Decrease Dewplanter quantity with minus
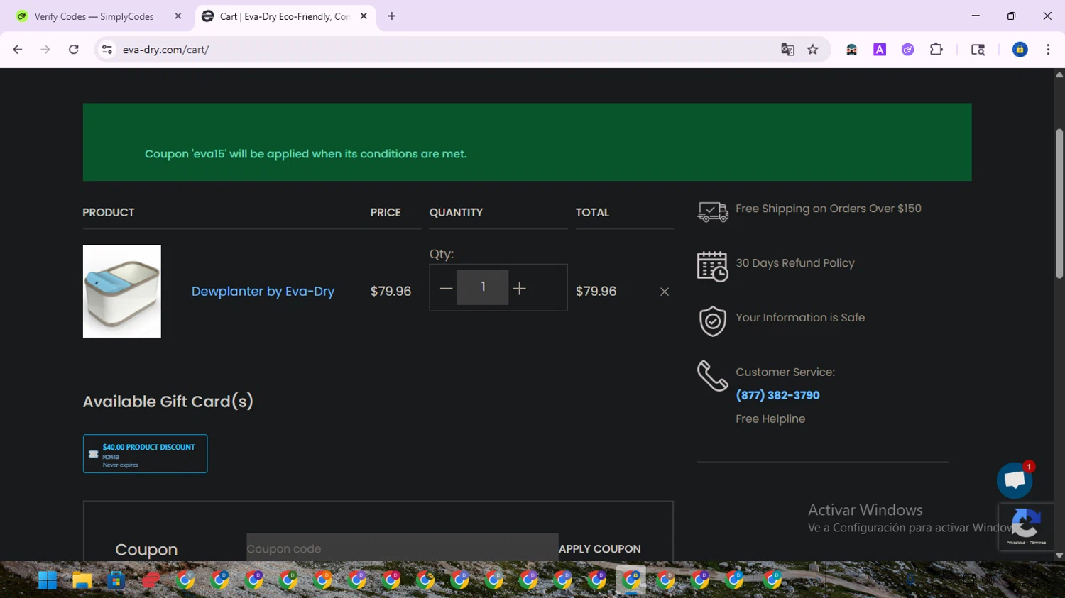Viewport: 1065px width, 598px height. coord(446,288)
